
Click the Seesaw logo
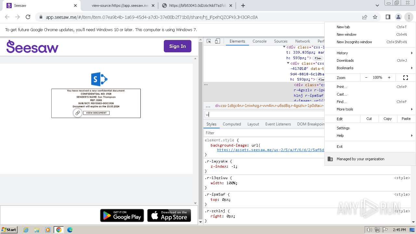coord(32,46)
